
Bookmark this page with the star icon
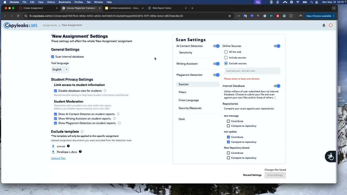(x=230, y=16)
